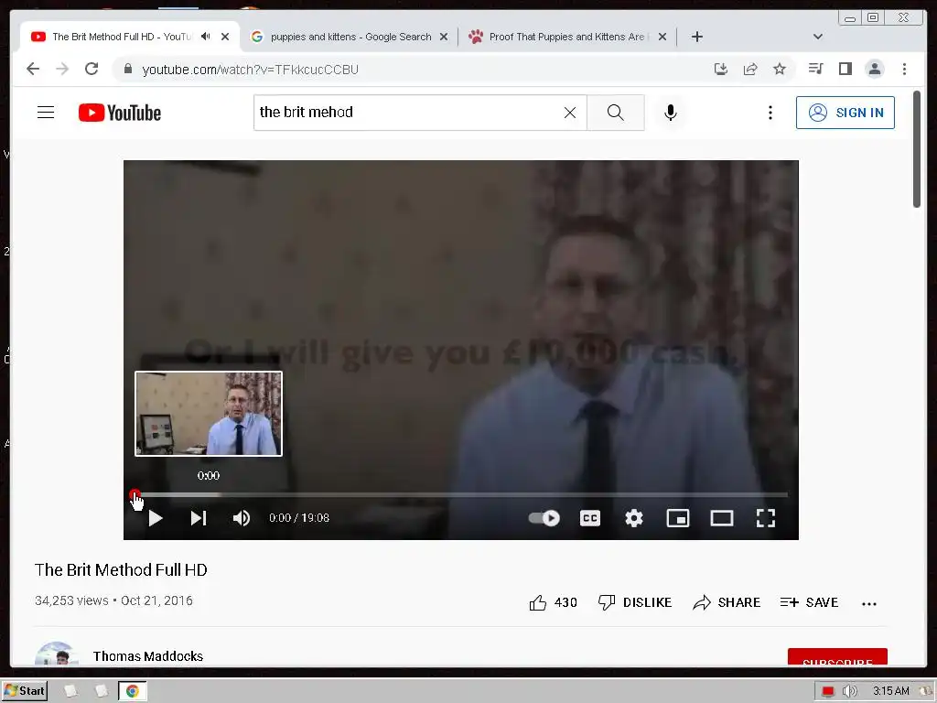The image size is (937, 703).
Task: Close the Proof That Puppies tab
Action: (662, 37)
